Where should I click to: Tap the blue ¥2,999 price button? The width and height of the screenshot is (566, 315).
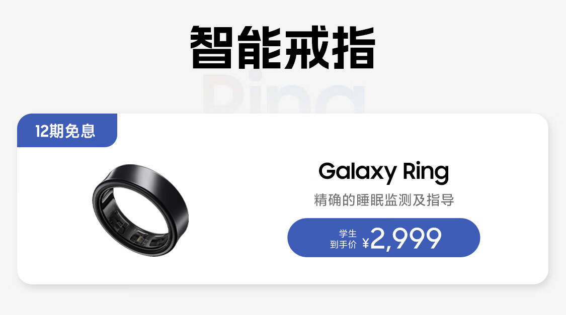(384, 238)
